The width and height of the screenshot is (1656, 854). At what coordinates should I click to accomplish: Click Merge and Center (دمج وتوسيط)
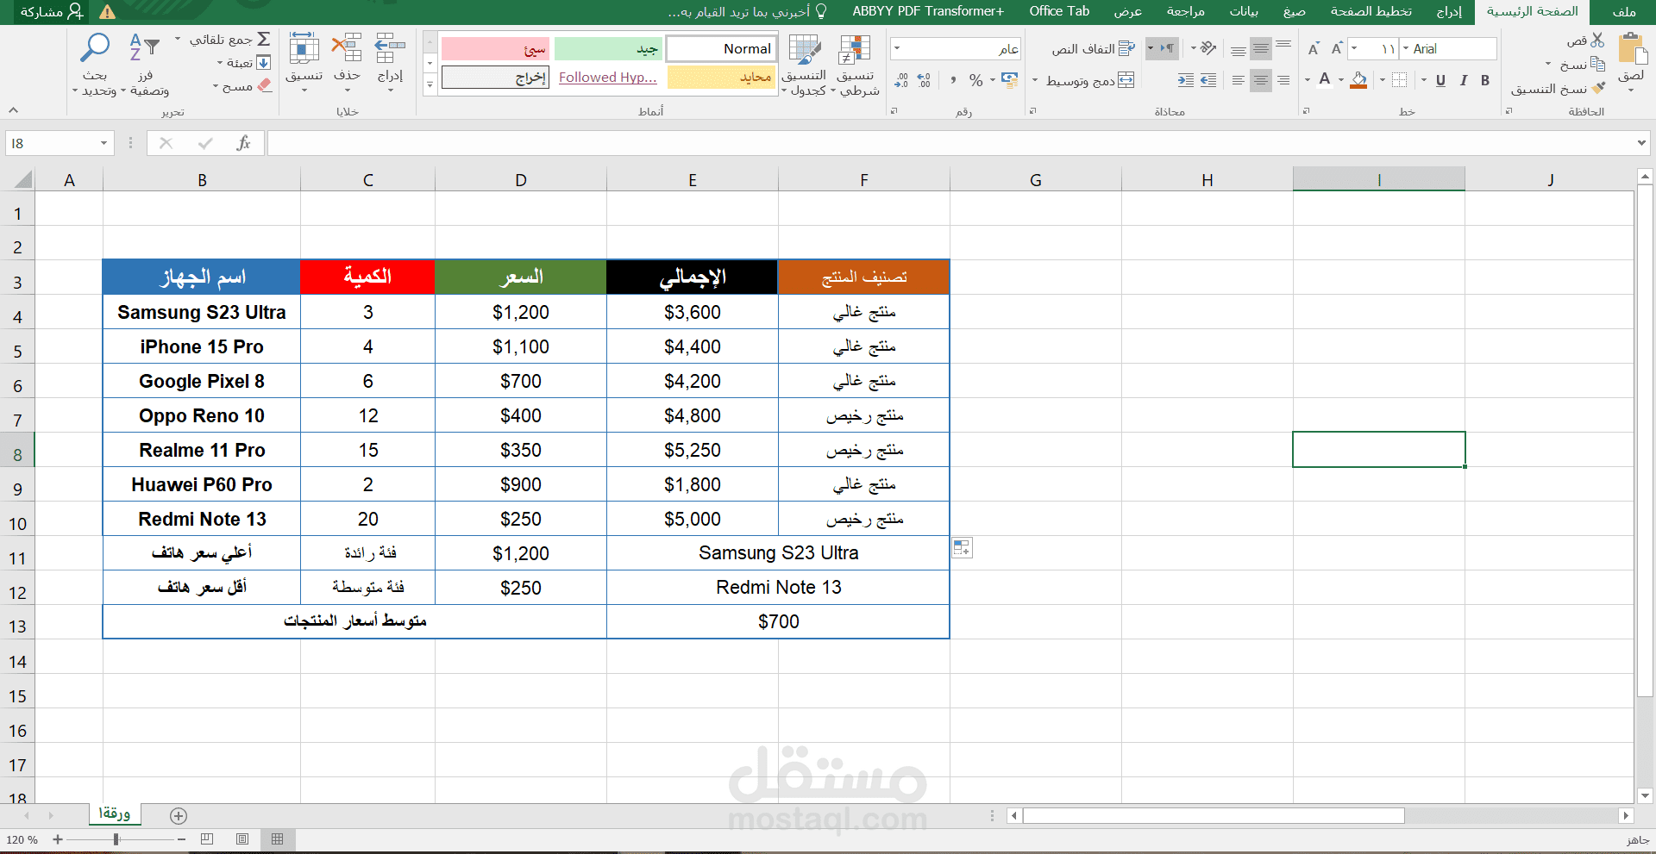pos(1090,80)
